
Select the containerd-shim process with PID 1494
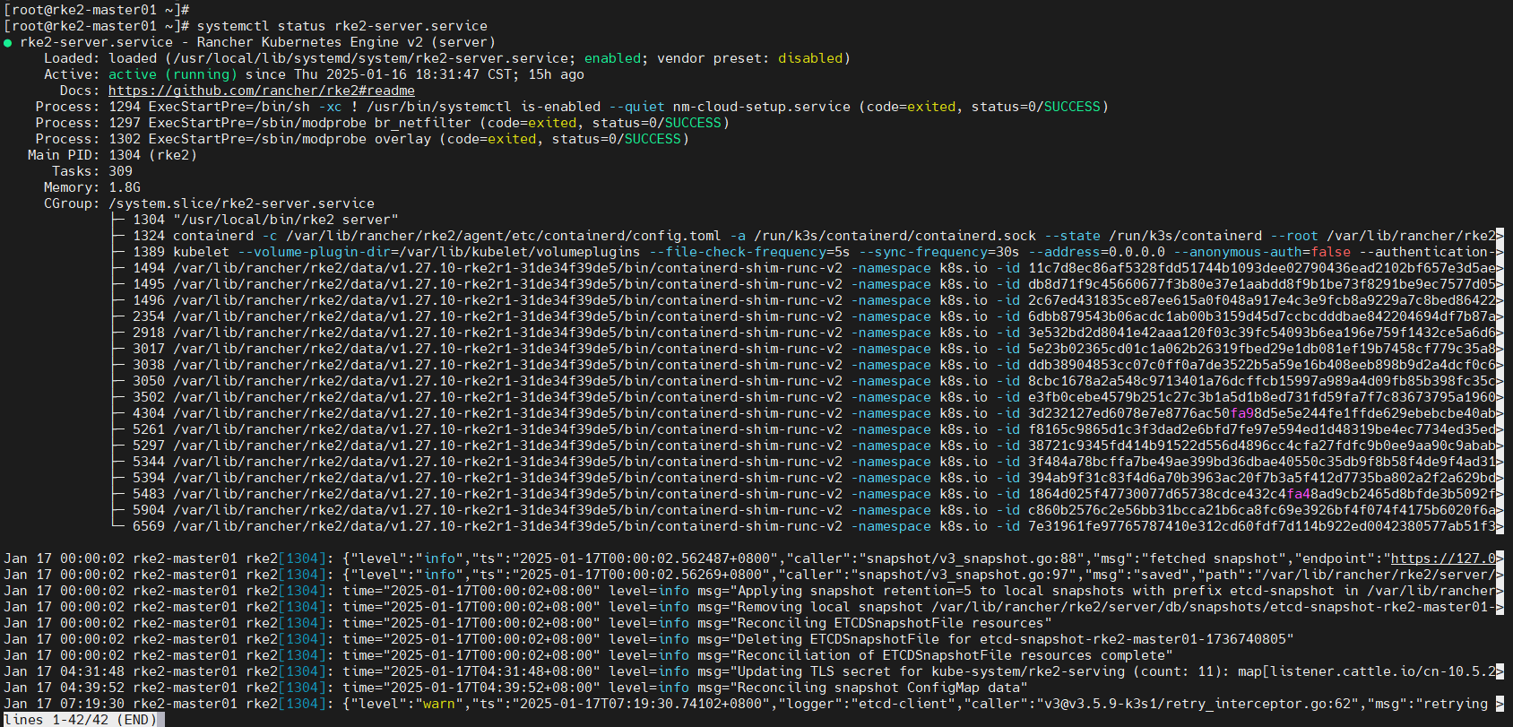pyautogui.click(x=817, y=268)
